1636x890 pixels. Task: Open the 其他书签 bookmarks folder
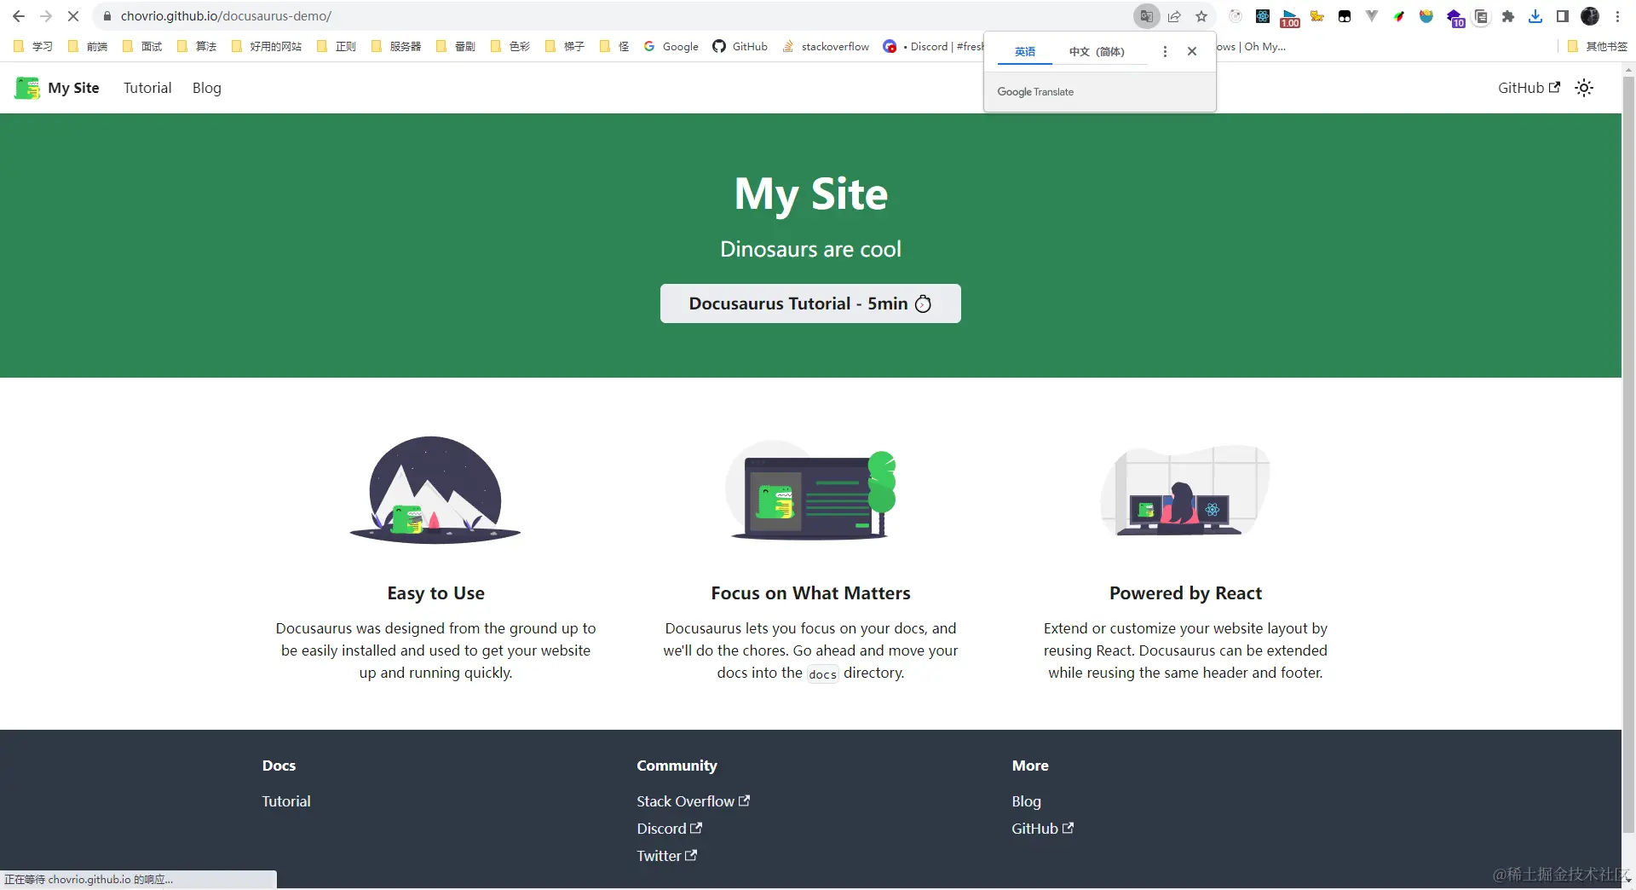click(1598, 46)
